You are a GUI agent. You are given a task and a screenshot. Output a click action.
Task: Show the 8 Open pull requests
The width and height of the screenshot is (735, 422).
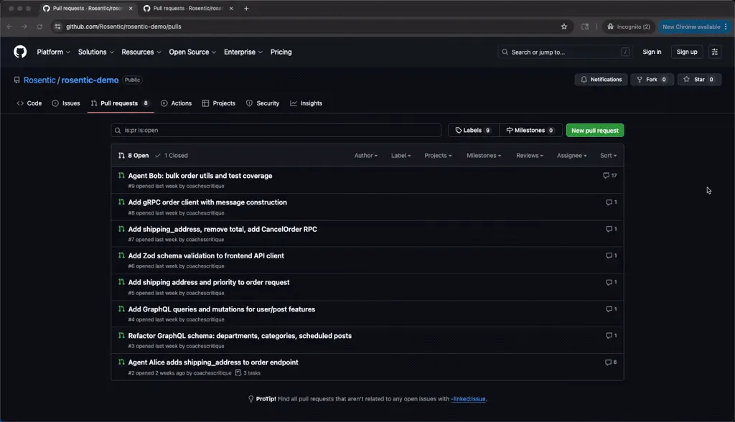tap(134, 156)
